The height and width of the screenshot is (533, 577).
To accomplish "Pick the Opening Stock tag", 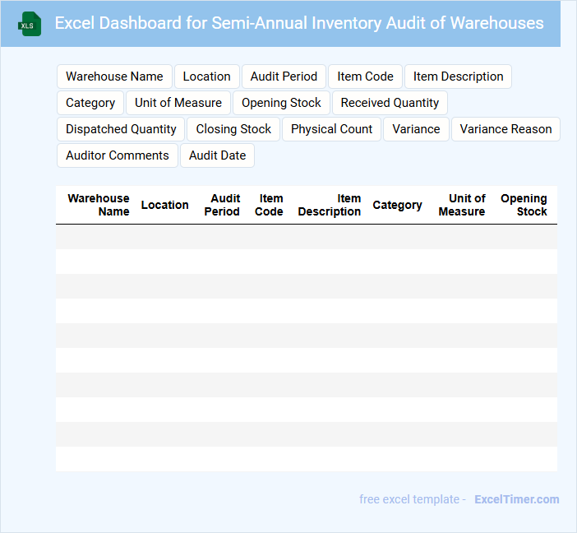I will [x=281, y=103].
